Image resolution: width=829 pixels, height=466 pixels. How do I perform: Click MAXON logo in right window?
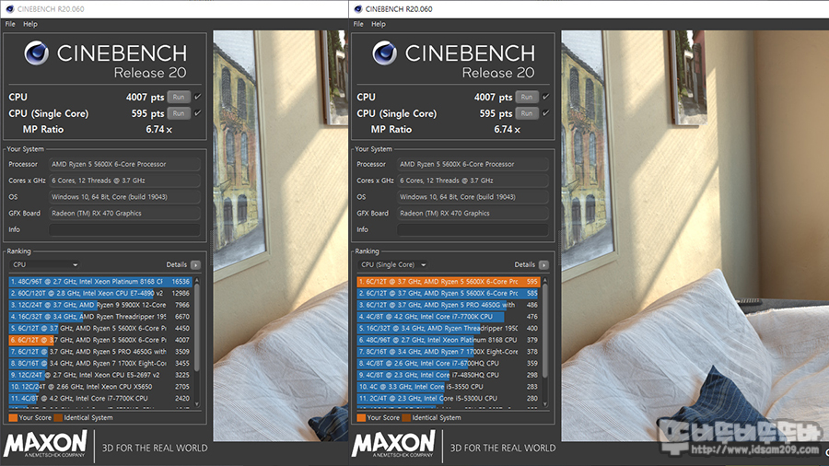tap(393, 444)
